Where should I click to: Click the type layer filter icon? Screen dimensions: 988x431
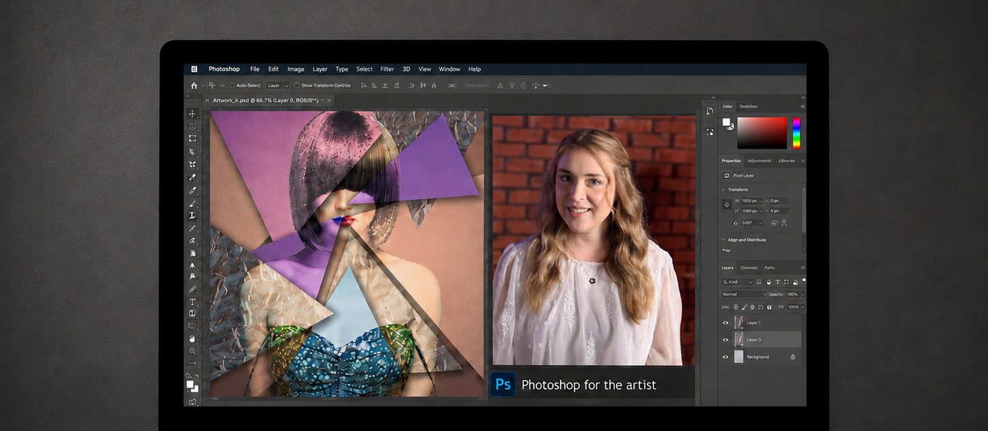[777, 282]
